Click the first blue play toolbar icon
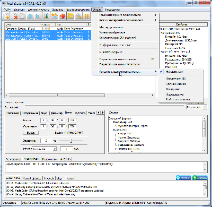This screenshot has height=207, width=212. tap(30, 16)
